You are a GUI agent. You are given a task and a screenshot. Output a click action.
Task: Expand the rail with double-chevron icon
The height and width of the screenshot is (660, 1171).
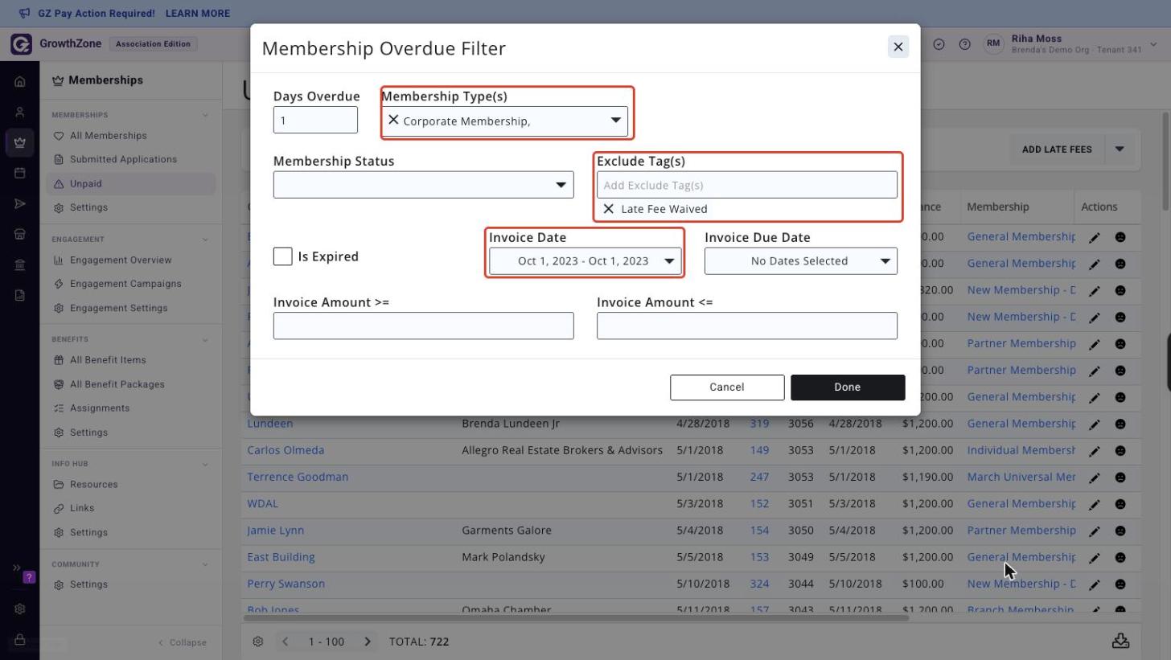(x=15, y=568)
